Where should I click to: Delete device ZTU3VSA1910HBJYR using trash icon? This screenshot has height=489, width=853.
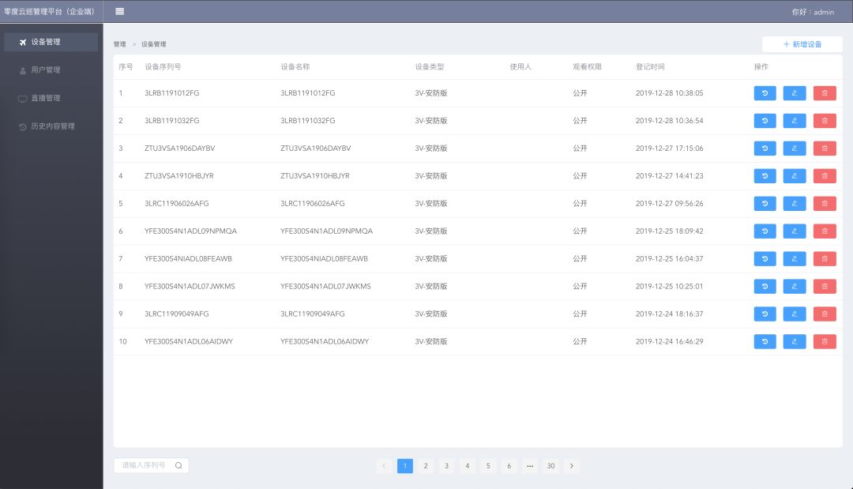click(x=825, y=176)
